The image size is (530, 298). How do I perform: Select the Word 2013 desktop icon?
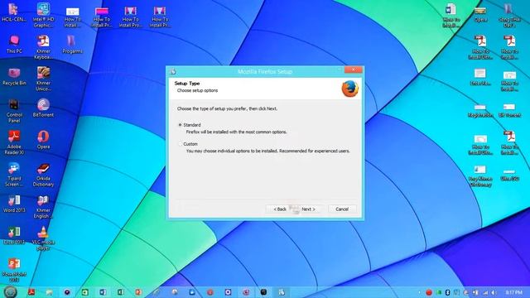click(x=14, y=204)
